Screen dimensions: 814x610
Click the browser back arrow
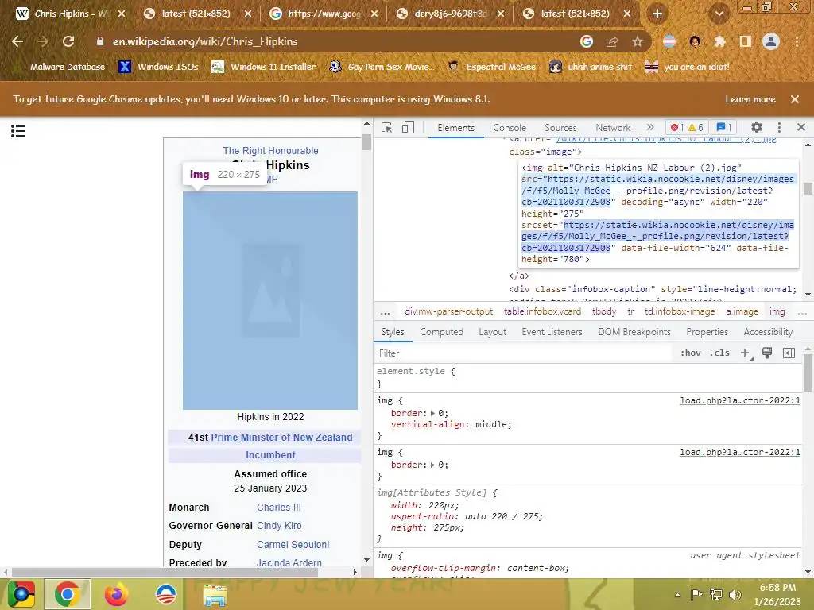[17, 41]
